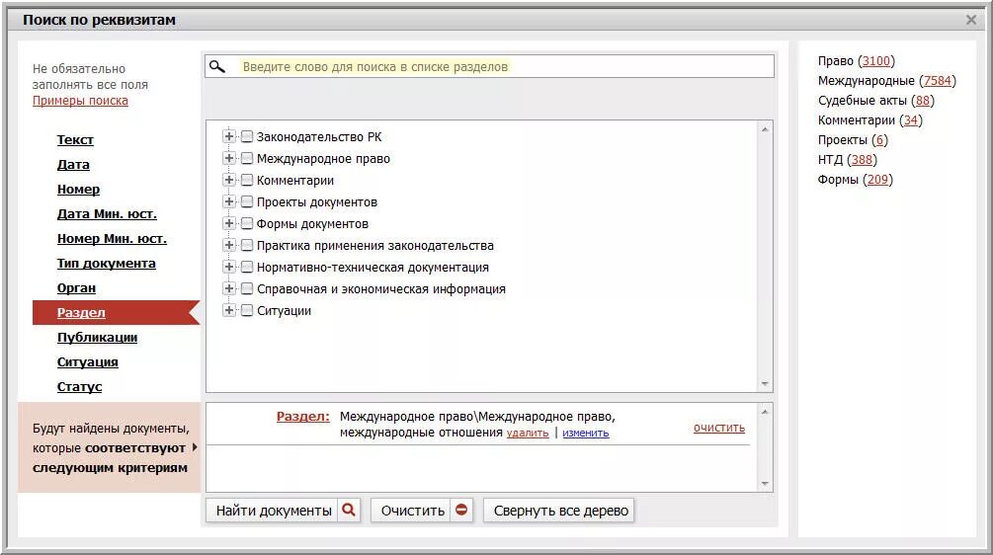Expand Практика применения законодательства node

(x=229, y=245)
